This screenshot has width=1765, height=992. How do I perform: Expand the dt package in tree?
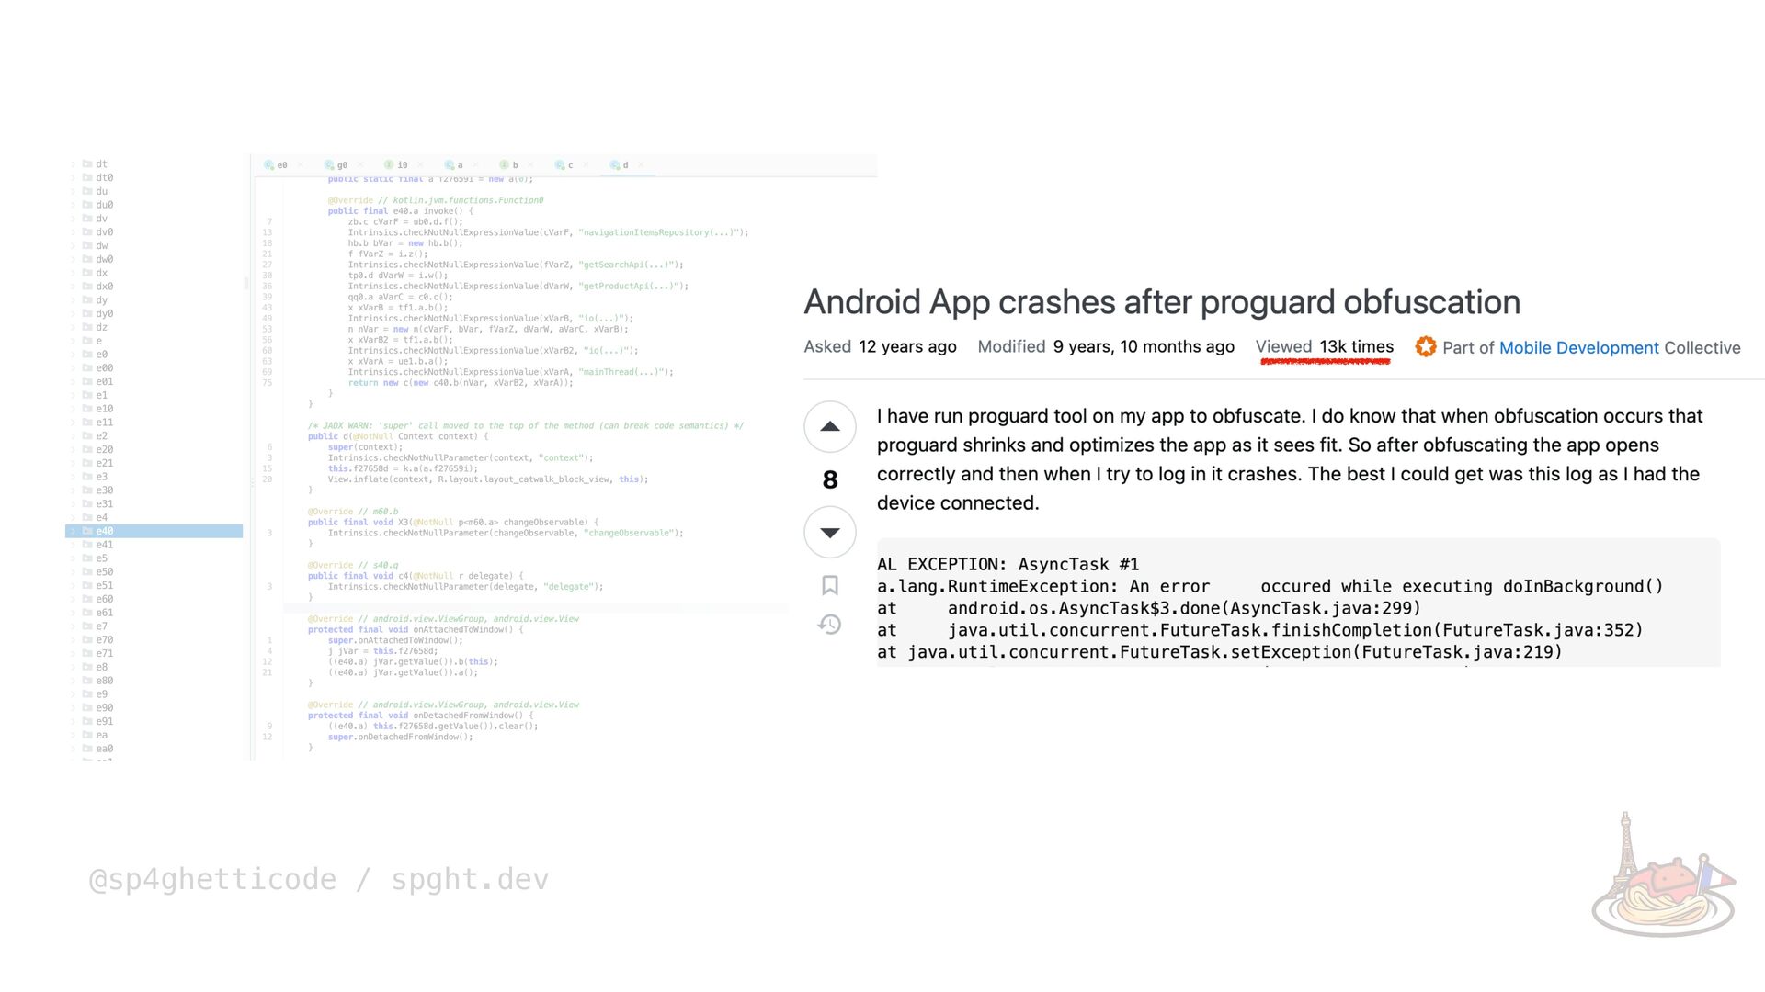pyautogui.click(x=74, y=164)
